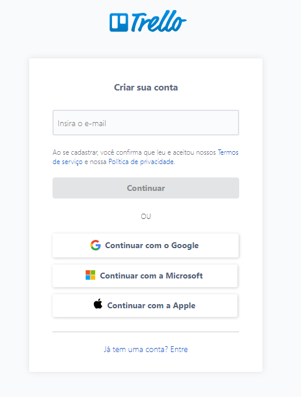Choose Continuar com a Apple

click(x=145, y=305)
